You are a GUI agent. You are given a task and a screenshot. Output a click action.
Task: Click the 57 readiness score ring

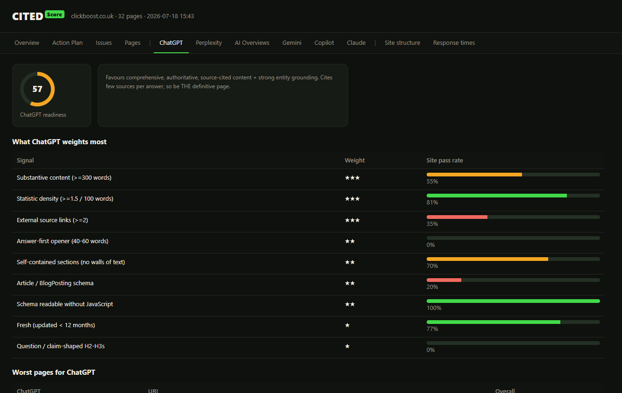coord(37,89)
